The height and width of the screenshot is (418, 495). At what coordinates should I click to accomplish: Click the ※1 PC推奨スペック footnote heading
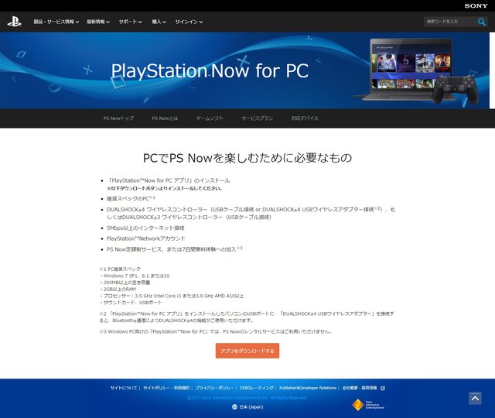tap(120, 269)
